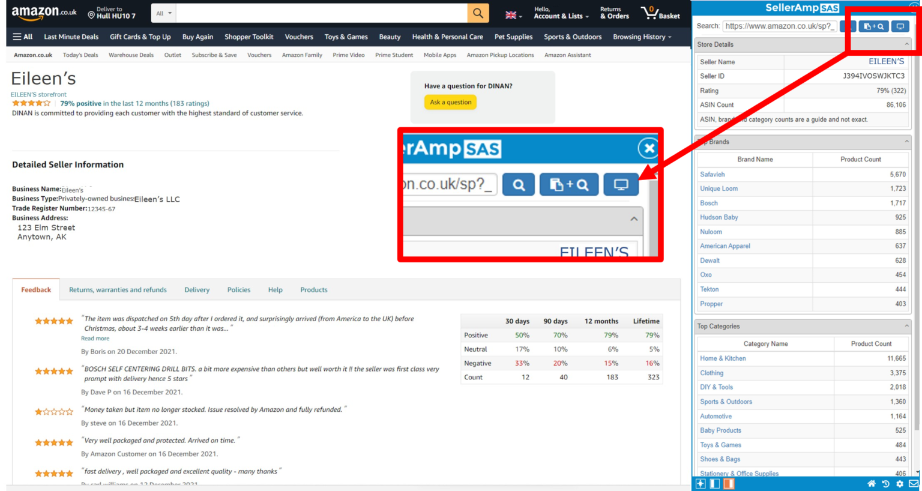This screenshot has width=922, height=491.
Task: Open the Clothing category link
Action: pyautogui.click(x=711, y=373)
